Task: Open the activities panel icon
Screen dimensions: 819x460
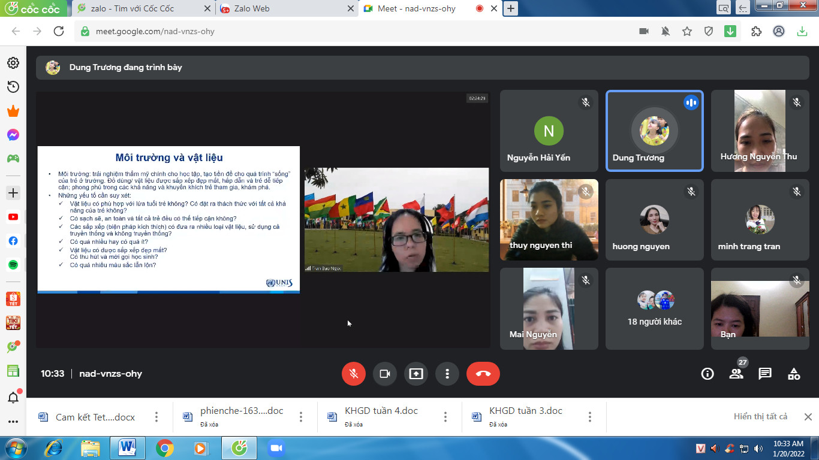Action: [x=793, y=374]
